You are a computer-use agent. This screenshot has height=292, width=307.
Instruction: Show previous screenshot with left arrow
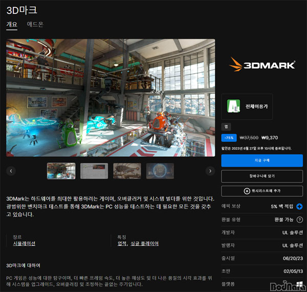click(11, 171)
